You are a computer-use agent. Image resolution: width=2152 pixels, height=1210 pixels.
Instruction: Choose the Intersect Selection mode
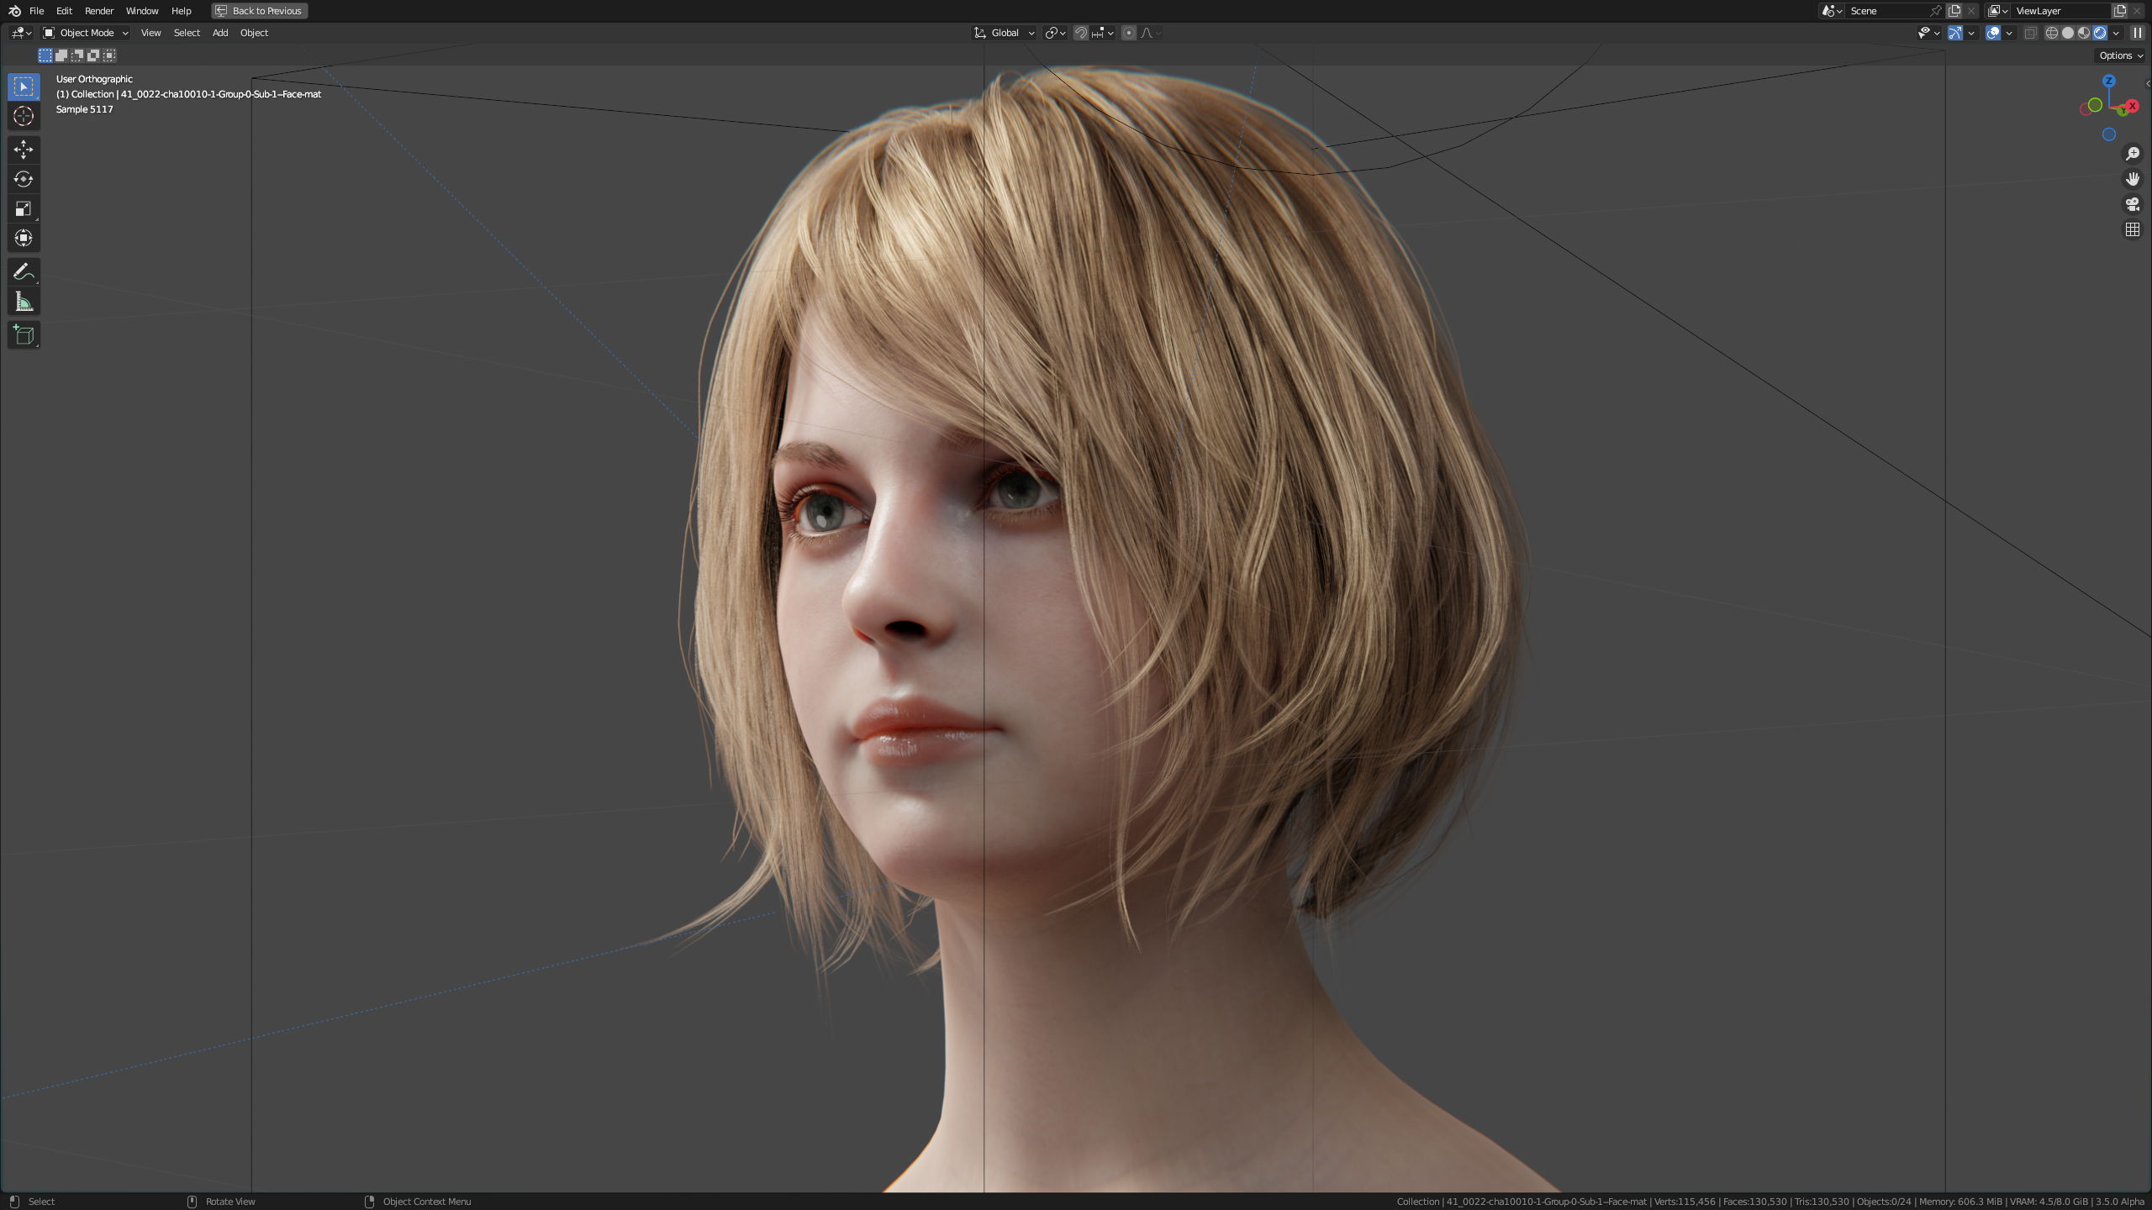coord(109,55)
